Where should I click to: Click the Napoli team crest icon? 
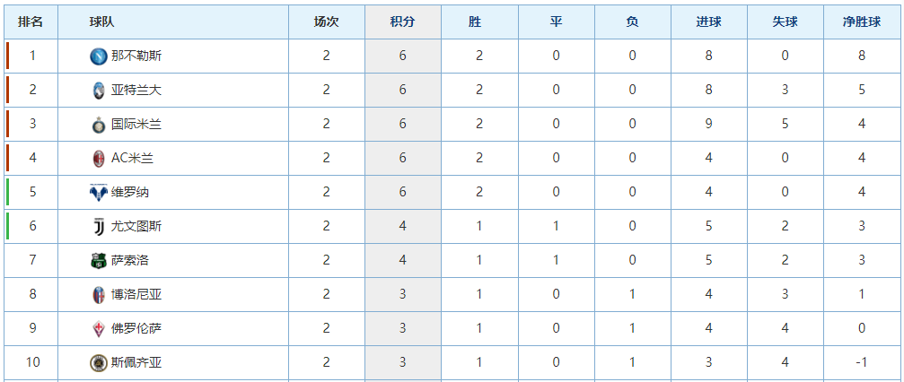coord(99,56)
